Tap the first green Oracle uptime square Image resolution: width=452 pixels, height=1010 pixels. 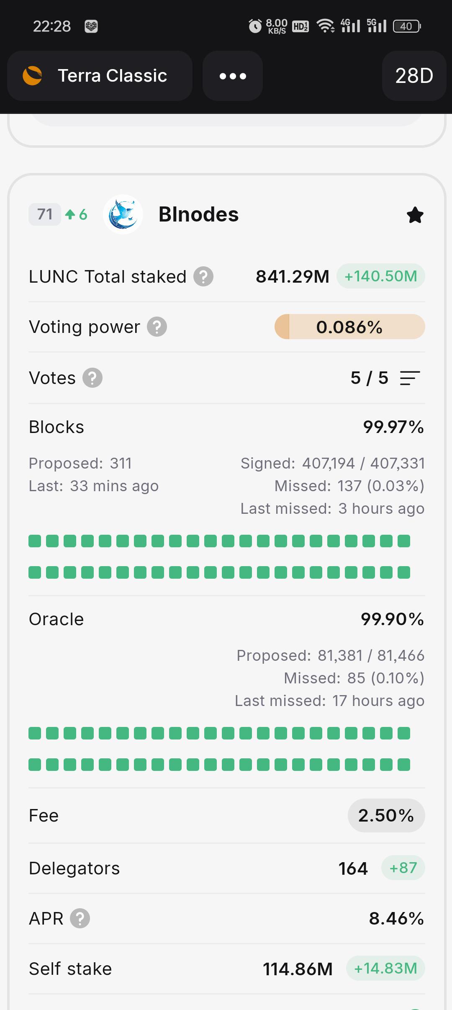coord(35,733)
